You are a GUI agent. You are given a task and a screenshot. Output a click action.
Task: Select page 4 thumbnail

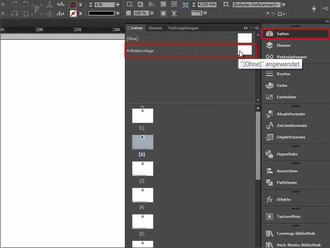(x=142, y=195)
